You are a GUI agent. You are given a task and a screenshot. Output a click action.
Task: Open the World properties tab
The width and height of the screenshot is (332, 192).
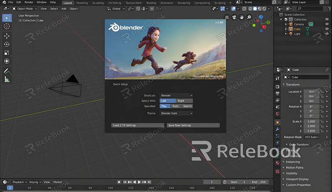tap(277, 114)
